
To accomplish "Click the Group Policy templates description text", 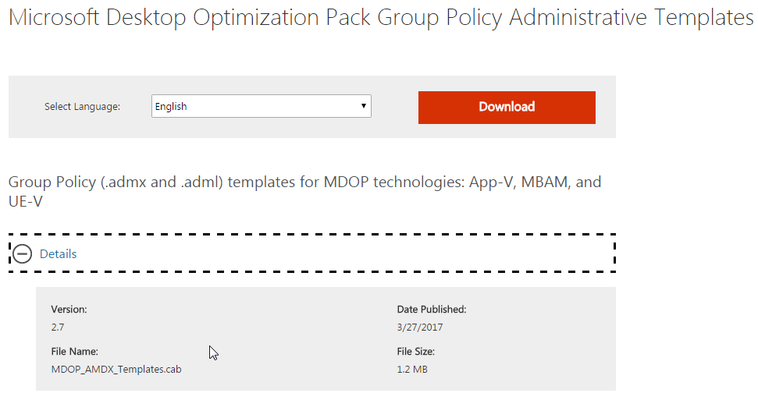I will click(x=304, y=191).
